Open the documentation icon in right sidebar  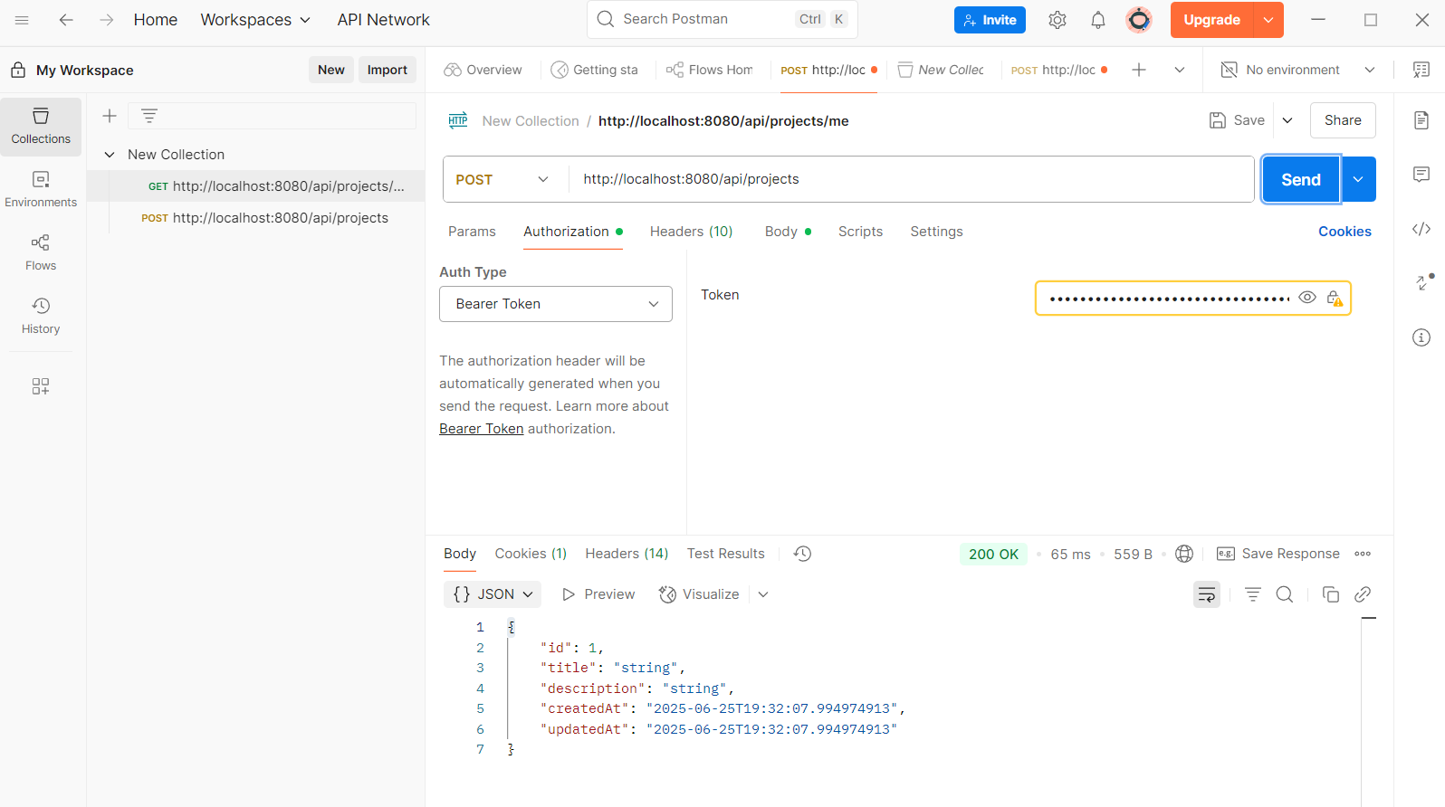[1421, 120]
